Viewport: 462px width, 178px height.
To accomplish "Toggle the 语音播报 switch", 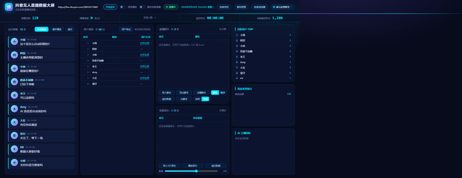I will click(123, 7).
